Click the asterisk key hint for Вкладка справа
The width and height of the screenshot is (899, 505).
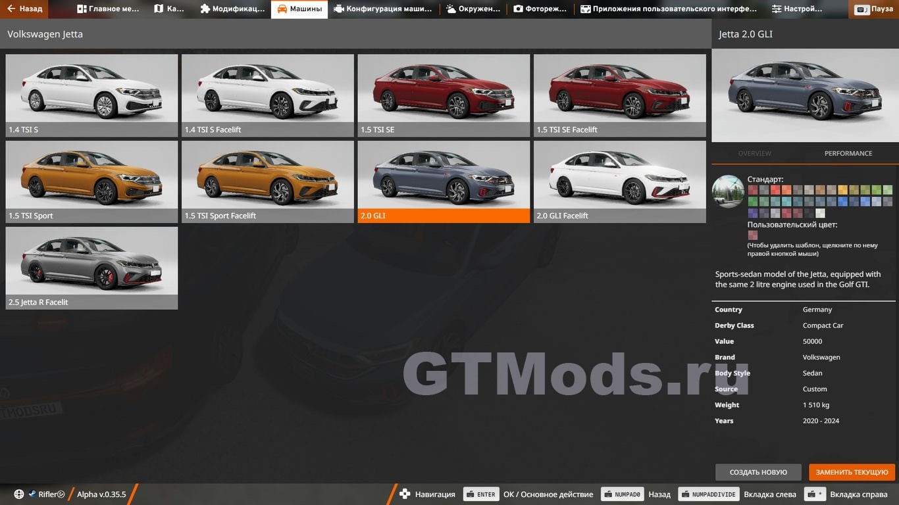(815, 494)
